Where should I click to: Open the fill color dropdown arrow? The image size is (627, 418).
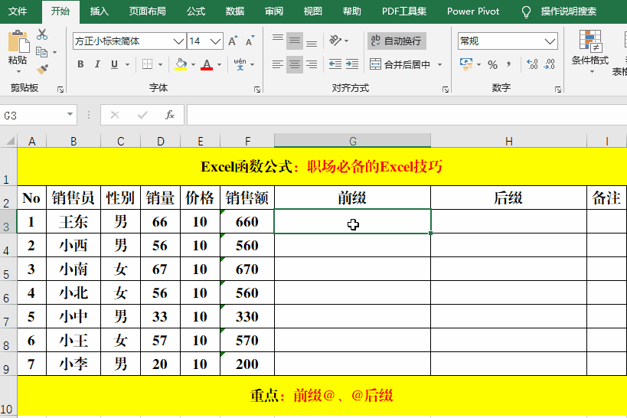(x=193, y=64)
